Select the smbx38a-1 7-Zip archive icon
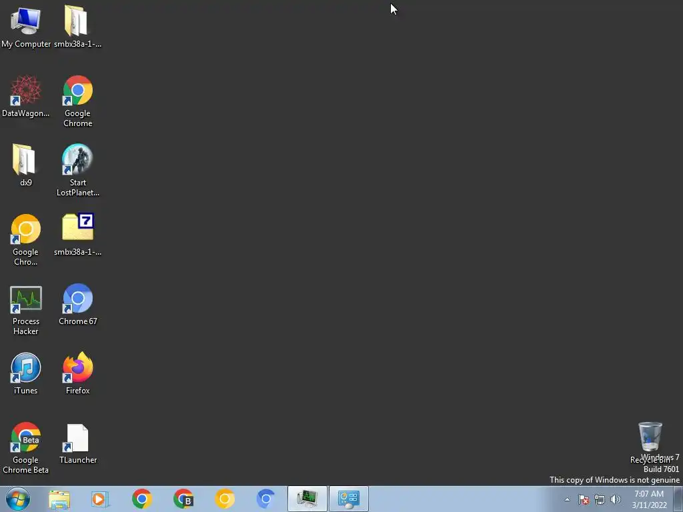The height and width of the screenshot is (512, 683). pyautogui.click(x=77, y=234)
